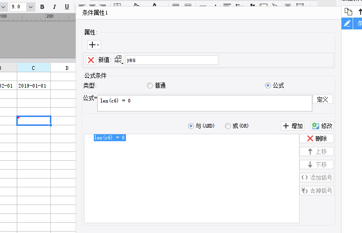Viewport: 362px width, 233px height.
Task: Click the copy document icon in right panel
Action: pyautogui.click(x=348, y=11)
